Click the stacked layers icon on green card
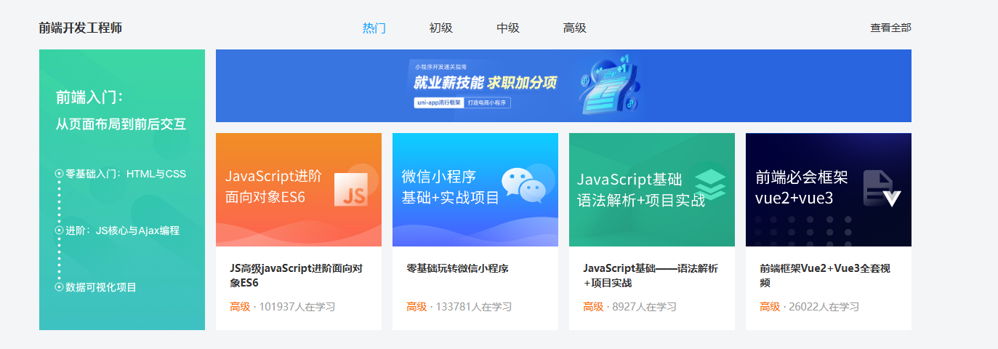The image size is (998, 349). [710, 185]
